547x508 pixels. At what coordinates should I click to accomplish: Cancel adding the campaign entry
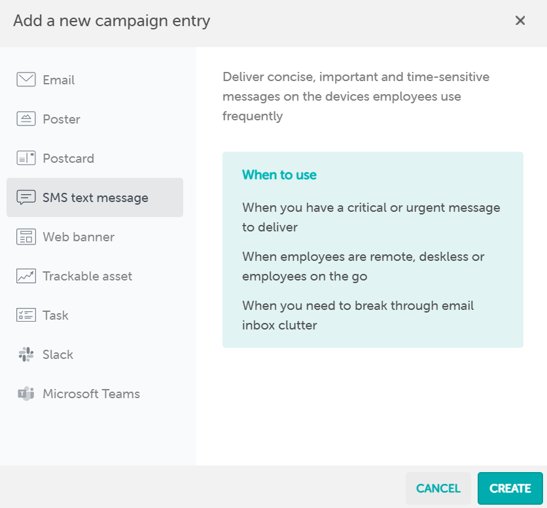point(438,488)
